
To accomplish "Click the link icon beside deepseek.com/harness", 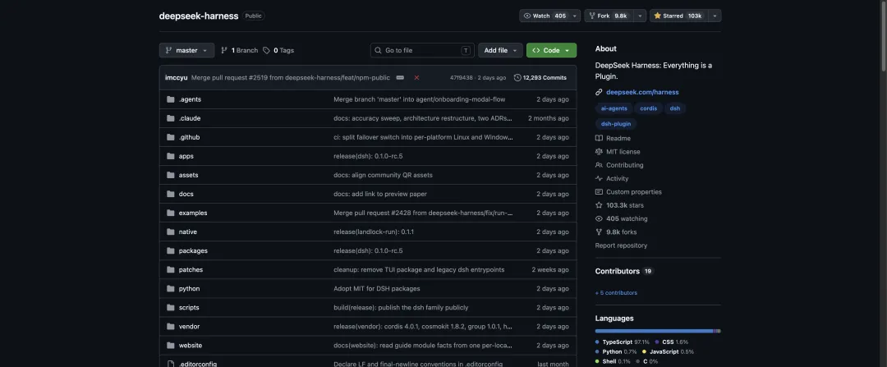I will click(x=599, y=92).
